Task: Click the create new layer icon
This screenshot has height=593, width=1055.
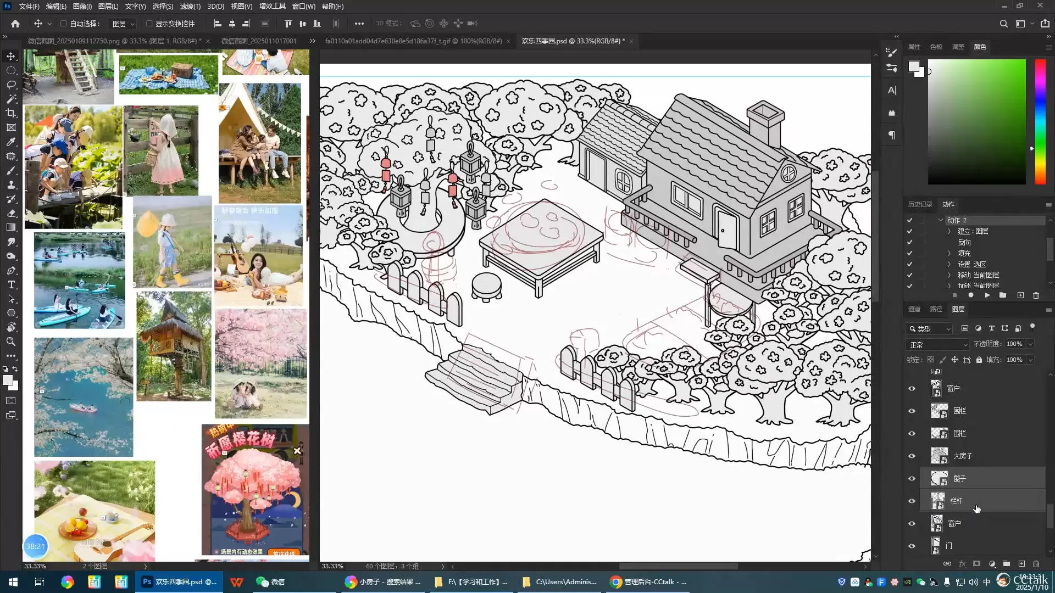Action: (1021, 564)
